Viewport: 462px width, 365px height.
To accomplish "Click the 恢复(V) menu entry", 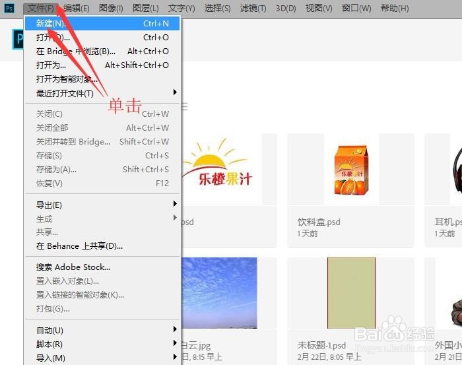I will coord(102,183).
